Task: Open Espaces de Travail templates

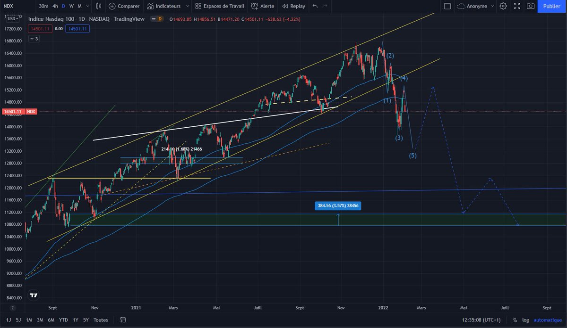Action: click(219, 6)
